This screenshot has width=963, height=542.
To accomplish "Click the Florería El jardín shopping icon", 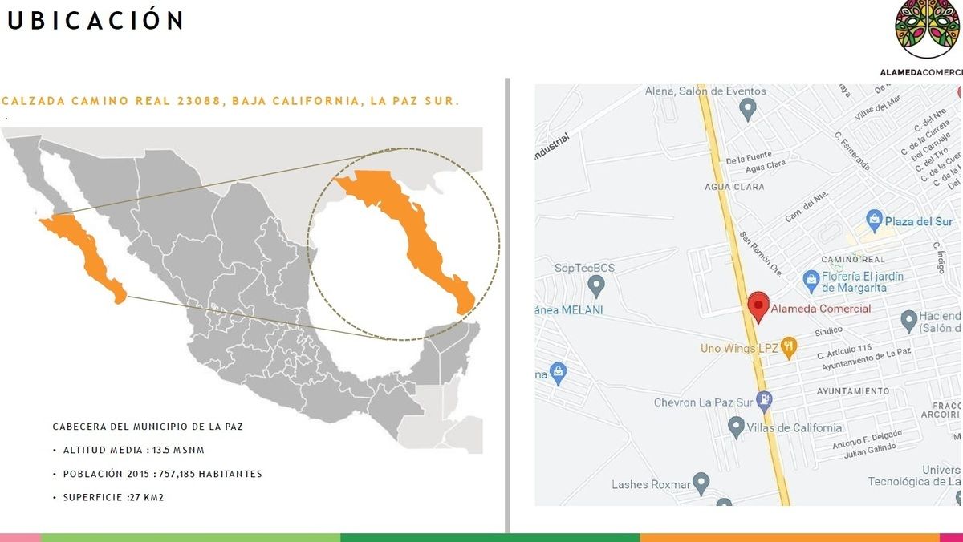I will (x=811, y=279).
